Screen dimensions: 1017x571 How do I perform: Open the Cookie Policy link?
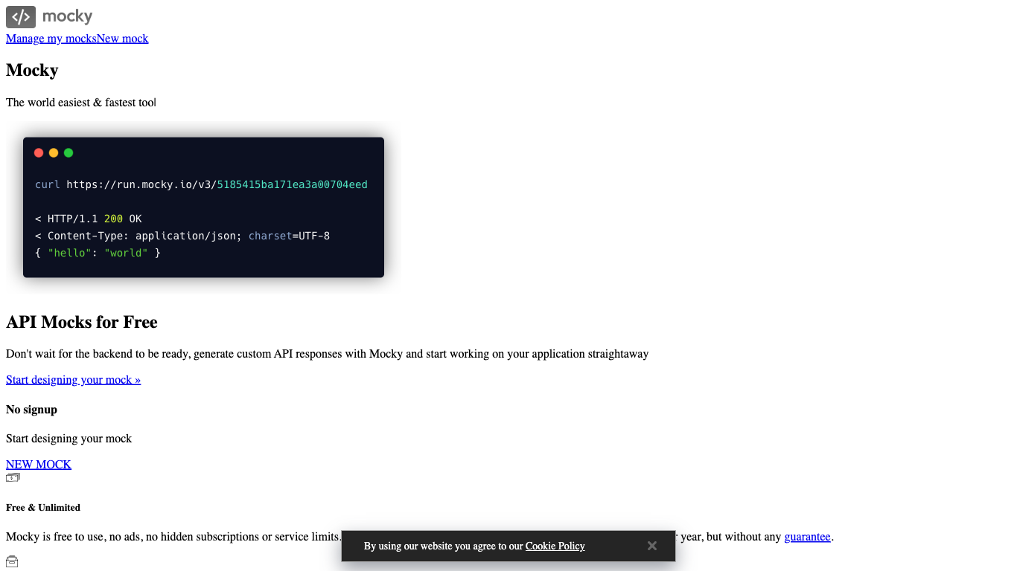pos(555,546)
